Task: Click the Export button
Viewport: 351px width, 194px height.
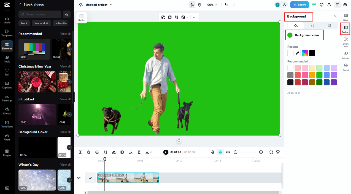Action: (x=299, y=5)
